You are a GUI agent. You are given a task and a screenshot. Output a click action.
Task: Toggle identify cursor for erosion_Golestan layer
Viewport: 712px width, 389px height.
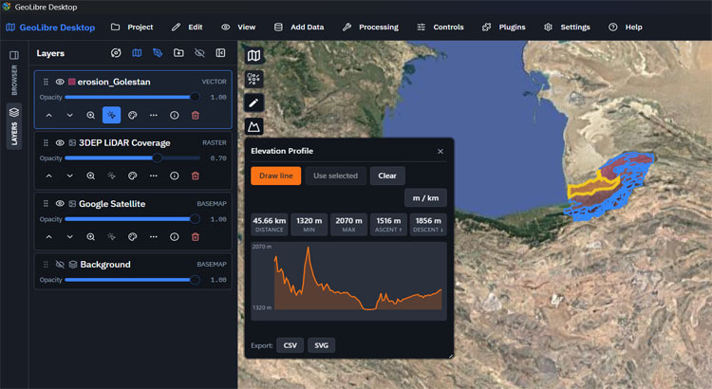pyautogui.click(x=112, y=116)
